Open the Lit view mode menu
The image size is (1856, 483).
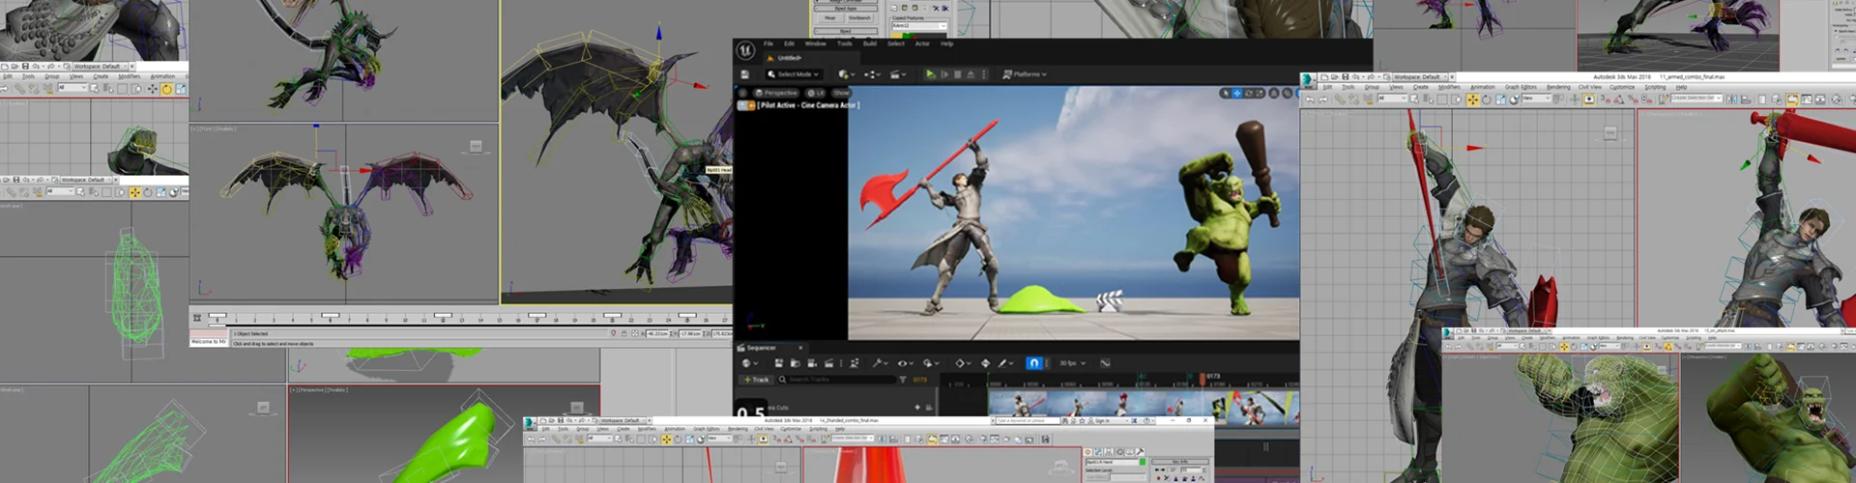click(x=815, y=93)
